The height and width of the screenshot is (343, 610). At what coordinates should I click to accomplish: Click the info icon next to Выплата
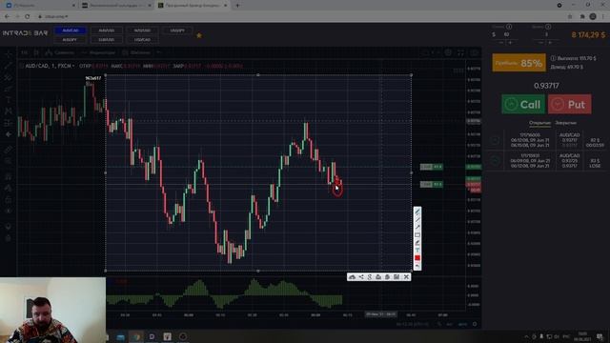coord(553,58)
